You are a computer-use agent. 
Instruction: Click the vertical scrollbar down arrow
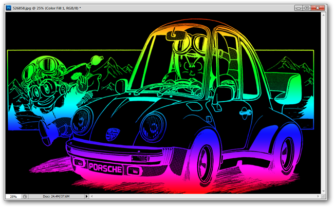pos(323,191)
